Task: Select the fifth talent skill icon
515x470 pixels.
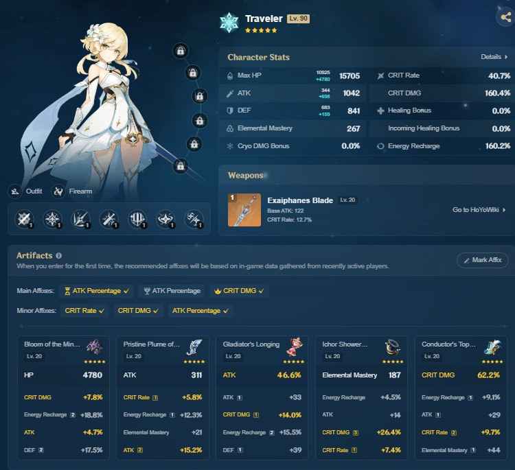Action: click(x=137, y=219)
